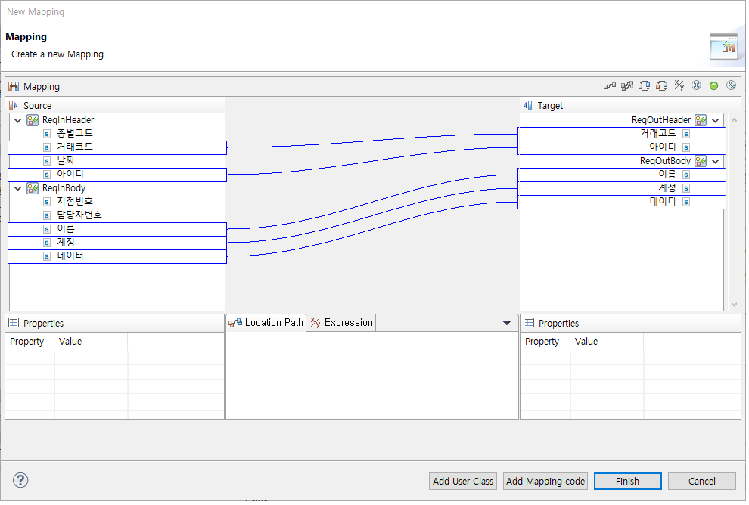Click the Finish button
This screenshot has width=749, height=505.
pos(627,481)
